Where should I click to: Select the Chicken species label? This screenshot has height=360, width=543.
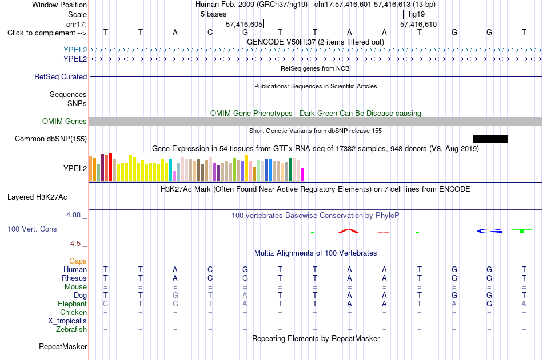coord(73,312)
